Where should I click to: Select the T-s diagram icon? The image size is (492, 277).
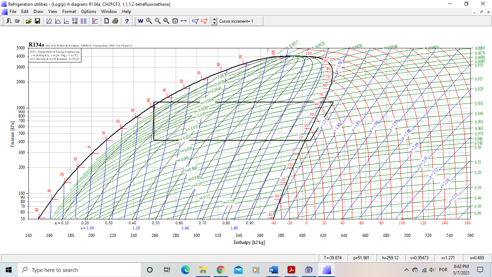(x=58, y=21)
